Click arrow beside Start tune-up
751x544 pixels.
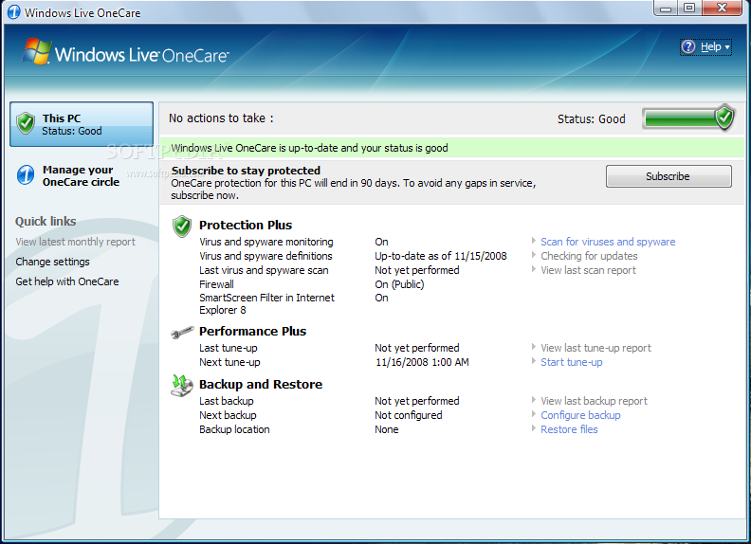coord(534,361)
